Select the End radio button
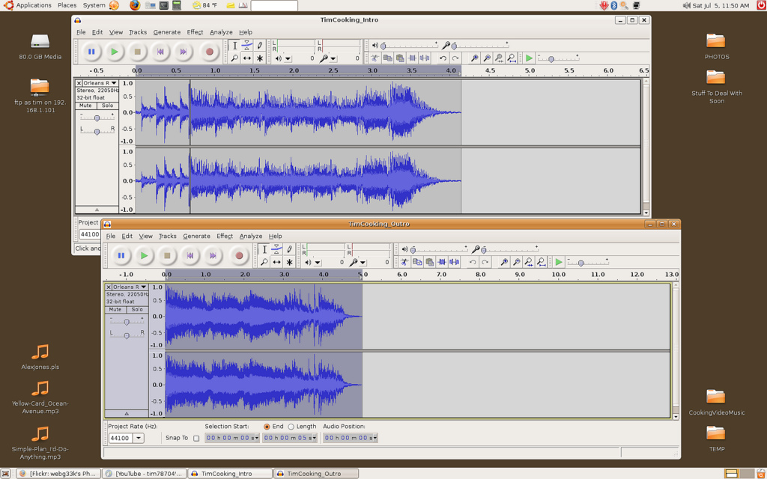 click(x=267, y=427)
